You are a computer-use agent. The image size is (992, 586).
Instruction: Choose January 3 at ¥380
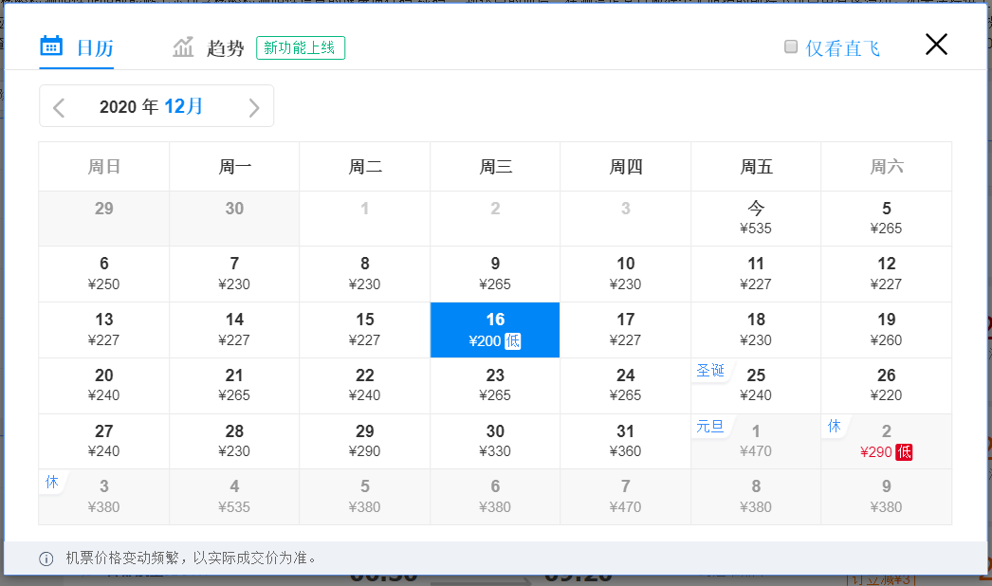[x=103, y=497]
